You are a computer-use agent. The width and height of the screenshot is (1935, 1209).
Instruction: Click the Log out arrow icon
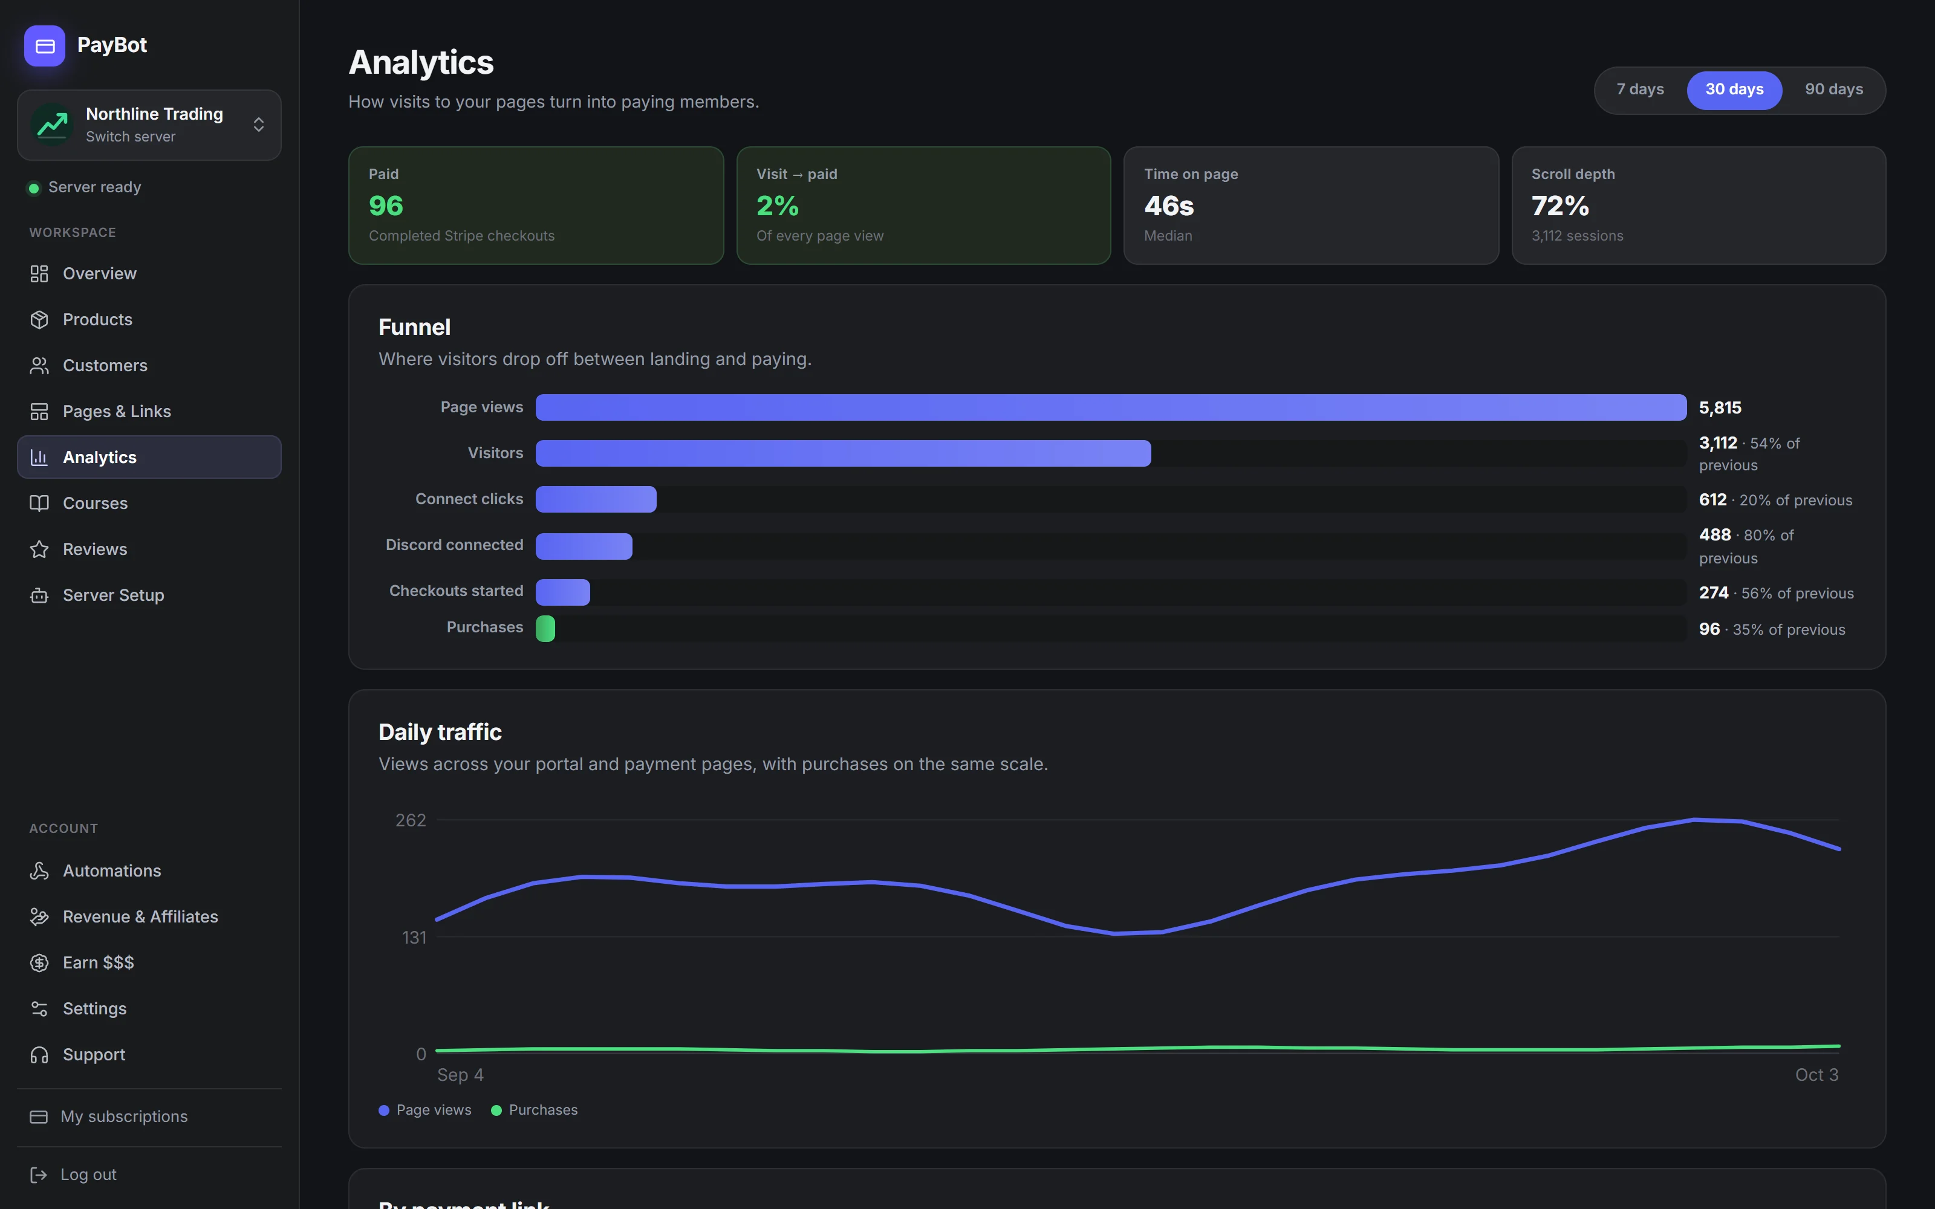coord(38,1175)
